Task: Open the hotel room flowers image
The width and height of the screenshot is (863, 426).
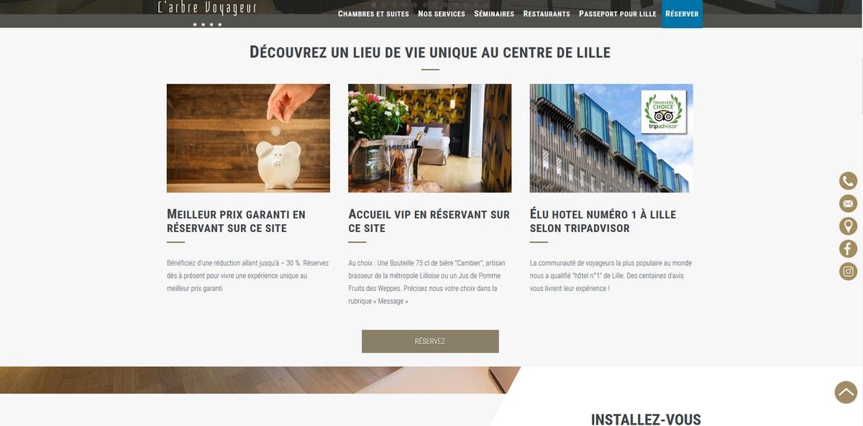Action: [430, 138]
